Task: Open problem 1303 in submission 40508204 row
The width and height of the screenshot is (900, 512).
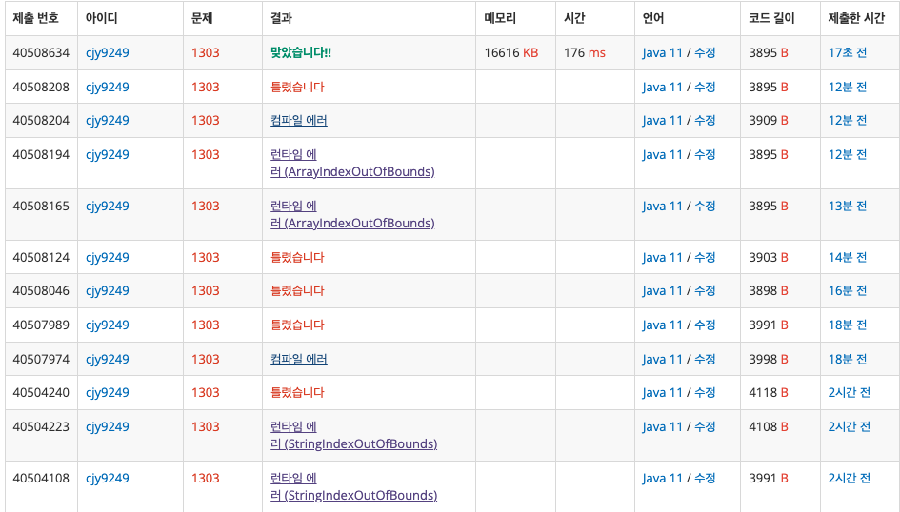Action: (206, 121)
